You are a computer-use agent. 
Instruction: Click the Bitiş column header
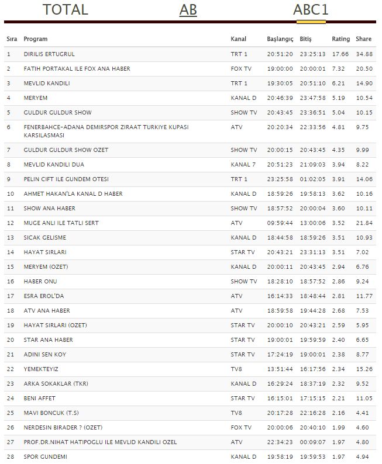(x=305, y=39)
